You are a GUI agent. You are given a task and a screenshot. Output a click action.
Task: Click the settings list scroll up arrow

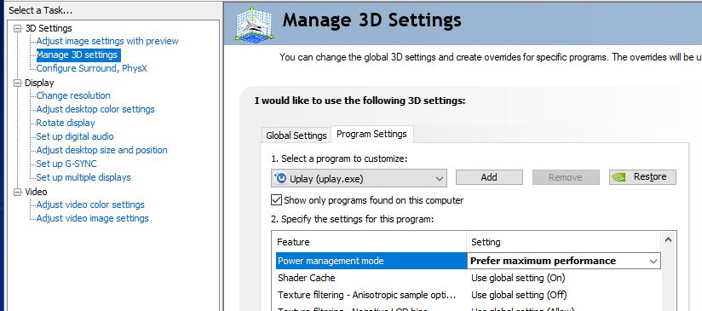point(668,240)
